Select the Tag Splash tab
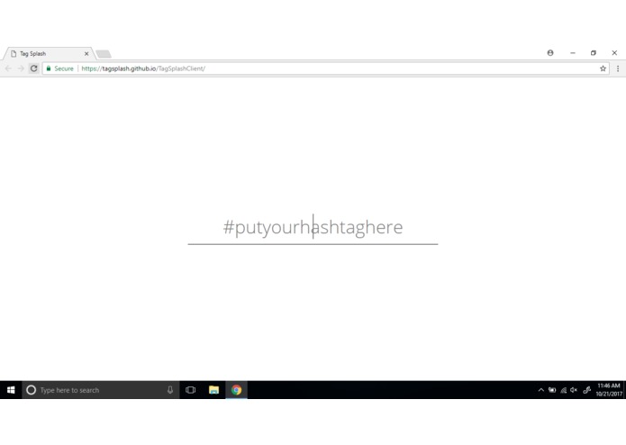This screenshot has width=626, height=445. 48,53
